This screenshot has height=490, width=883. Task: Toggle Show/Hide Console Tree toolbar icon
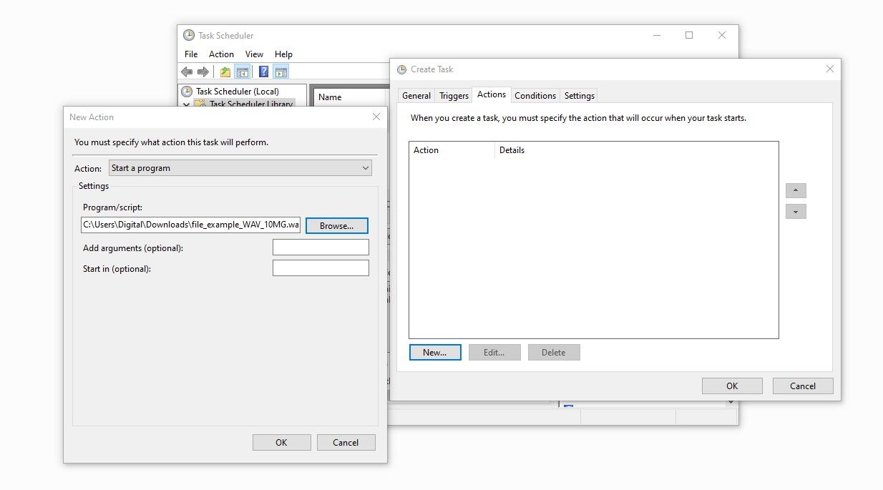point(243,72)
